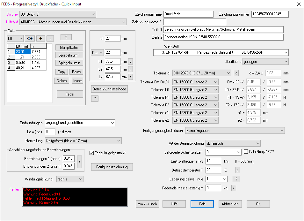304x221 pixels.
Task: Click the minus button to remove coil row
Action: (x=50, y=38)
